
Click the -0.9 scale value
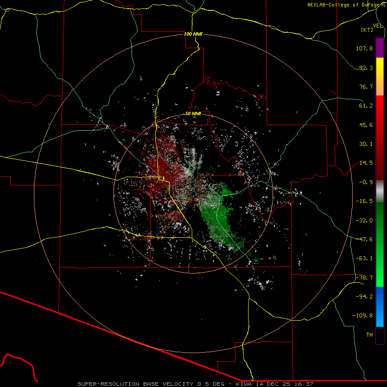tap(366, 182)
